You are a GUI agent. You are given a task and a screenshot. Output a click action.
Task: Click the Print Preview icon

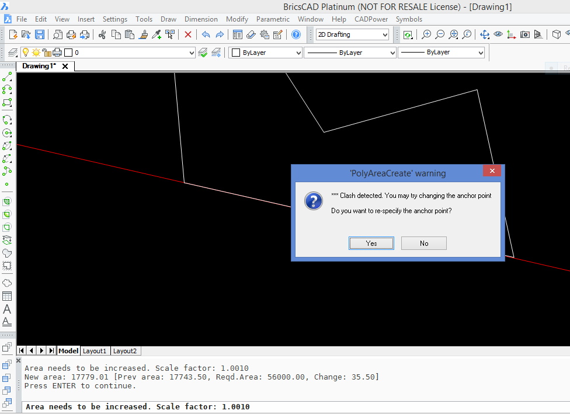58,34
